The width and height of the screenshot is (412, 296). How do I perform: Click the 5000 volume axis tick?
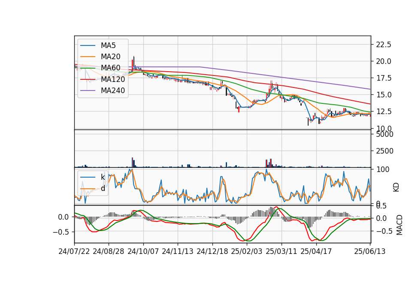(x=385, y=134)
